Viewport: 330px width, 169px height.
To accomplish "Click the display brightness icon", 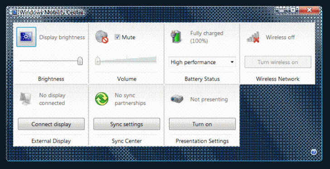I will point(26,37).
